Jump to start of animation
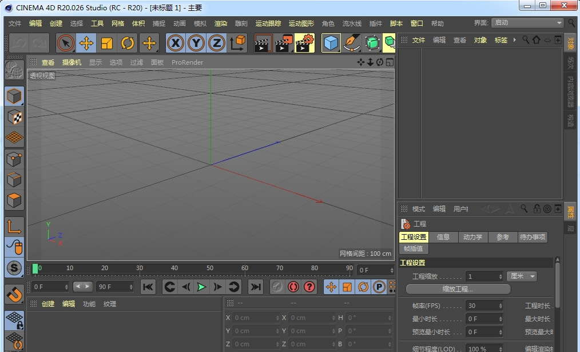 pos(148,287)
